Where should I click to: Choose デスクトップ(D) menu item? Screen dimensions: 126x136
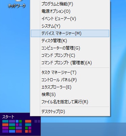[70, 112]
